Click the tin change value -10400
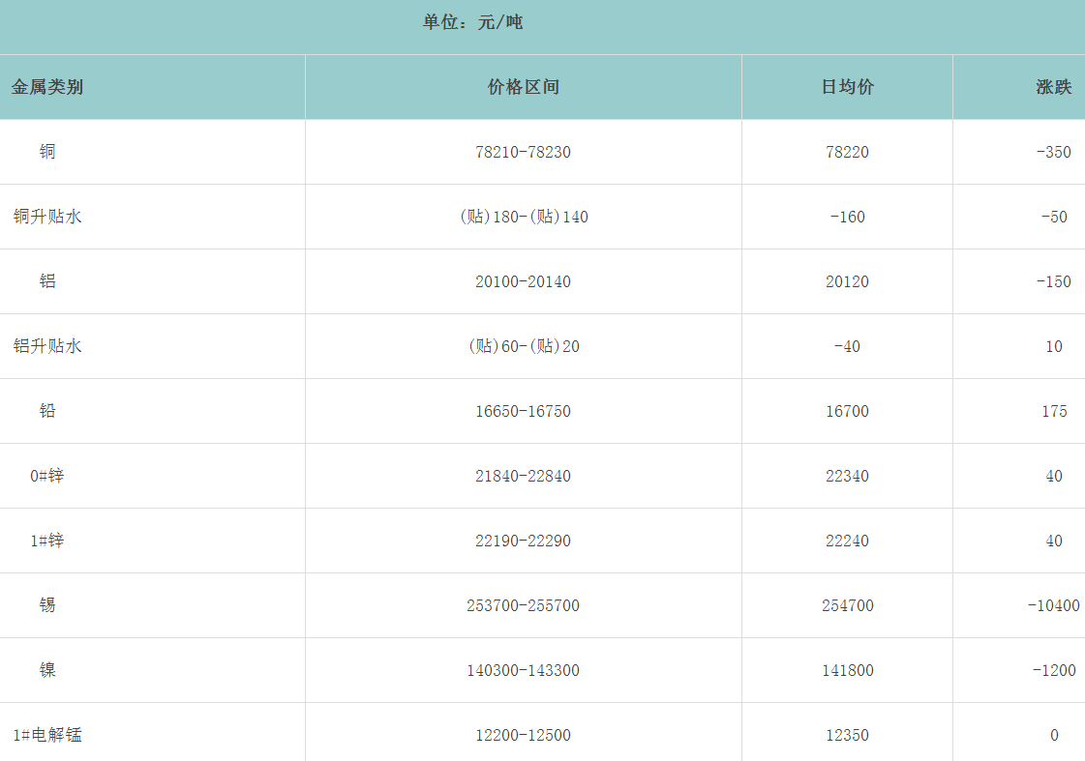This screenshot has width=1085, height=761. [1053, 605]
